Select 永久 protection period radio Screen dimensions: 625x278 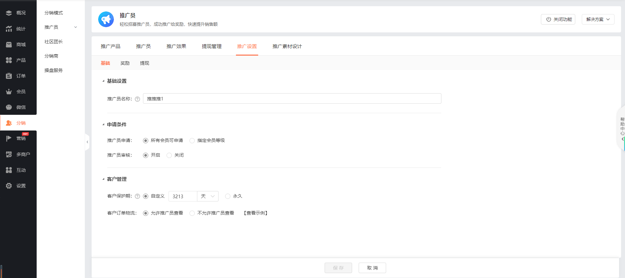(x=228, y=196)
